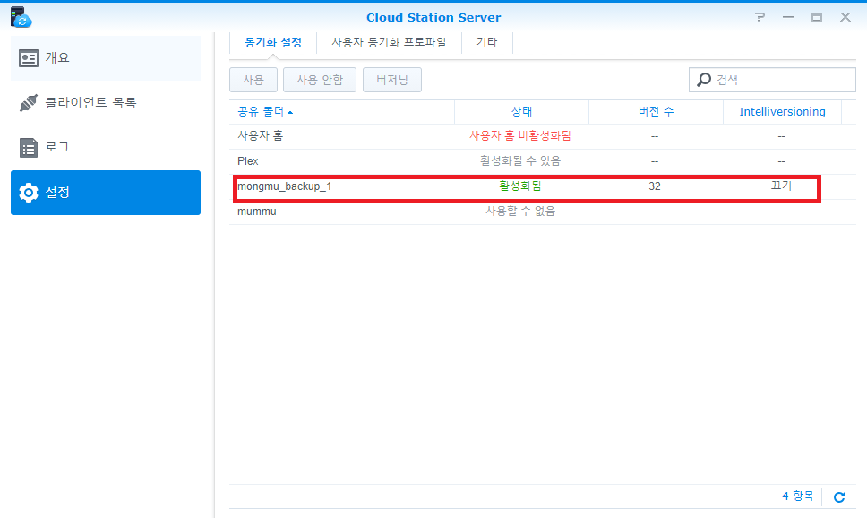This screenshot has width=867, height=518.
Task: Click the 설정 gear icon
Action: (28, 193)
